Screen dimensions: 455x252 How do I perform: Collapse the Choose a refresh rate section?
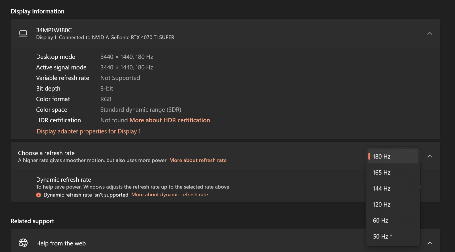pyautogui.click(x=430, y=156)
